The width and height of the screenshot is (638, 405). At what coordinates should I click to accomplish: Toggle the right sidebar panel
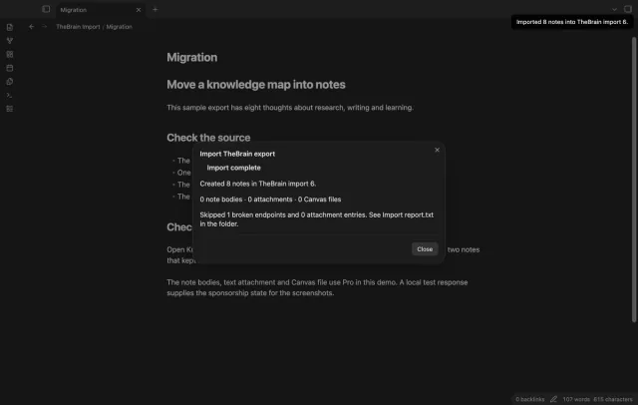(x=628, y=9)
